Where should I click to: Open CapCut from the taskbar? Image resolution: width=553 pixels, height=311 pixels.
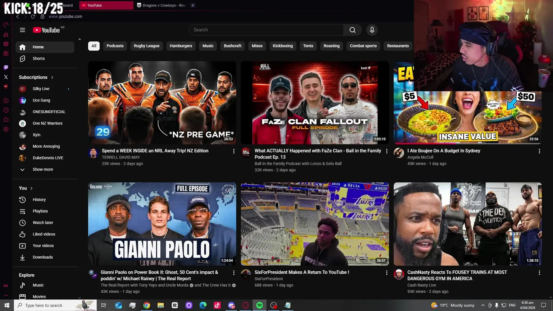tap(175, 305)
